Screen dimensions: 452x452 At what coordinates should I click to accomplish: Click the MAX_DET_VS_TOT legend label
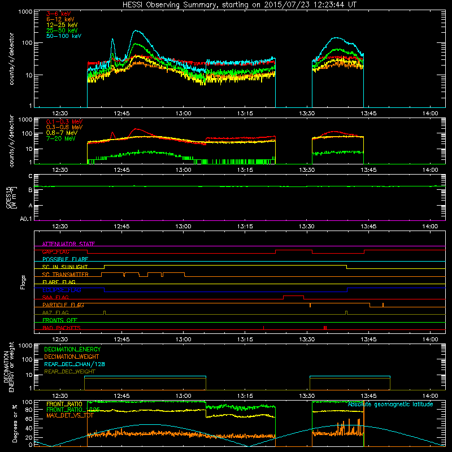point(70,415)
